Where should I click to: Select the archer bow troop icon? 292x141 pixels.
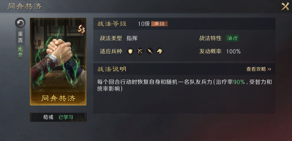tap(140, 51)
